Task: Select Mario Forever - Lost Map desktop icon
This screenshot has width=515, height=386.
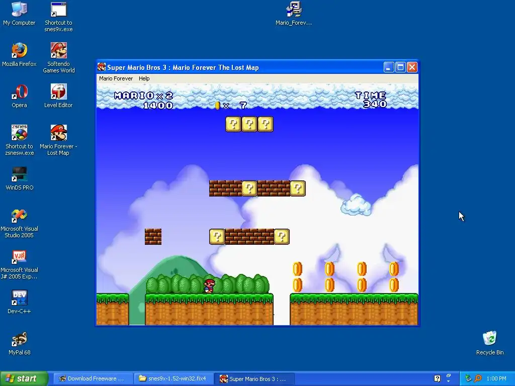Action: [58, 140]
